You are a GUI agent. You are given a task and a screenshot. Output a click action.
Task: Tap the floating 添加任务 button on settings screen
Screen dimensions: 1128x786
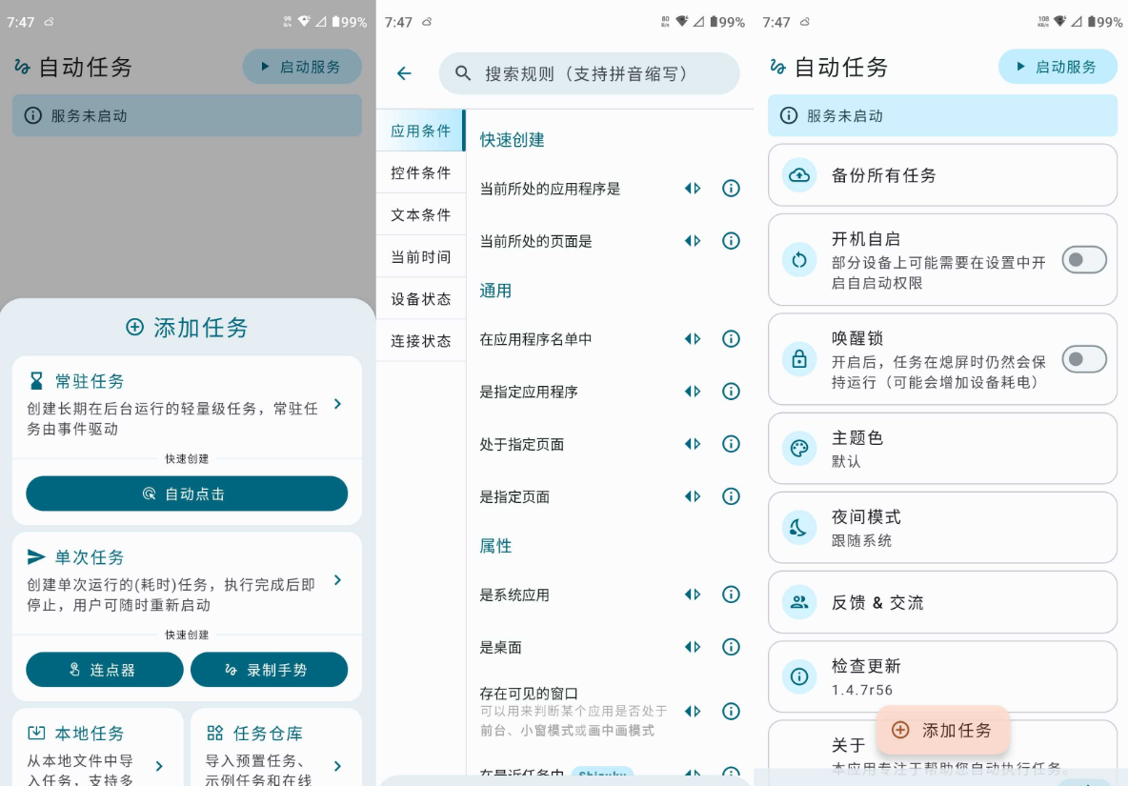click(x=943, y=731)
